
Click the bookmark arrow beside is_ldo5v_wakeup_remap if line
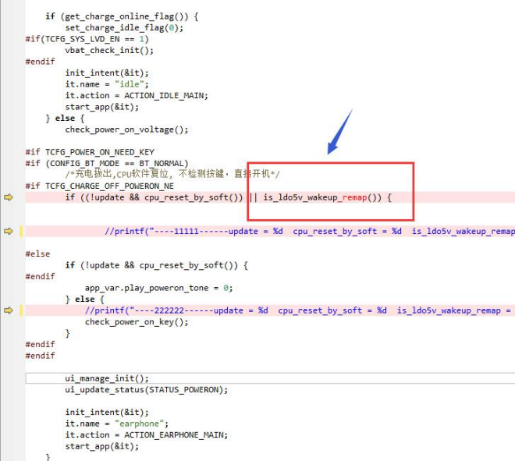9,197
